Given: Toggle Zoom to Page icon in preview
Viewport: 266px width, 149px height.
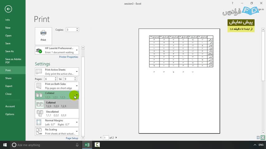Looking at the screenshot, I should (263, 138).
